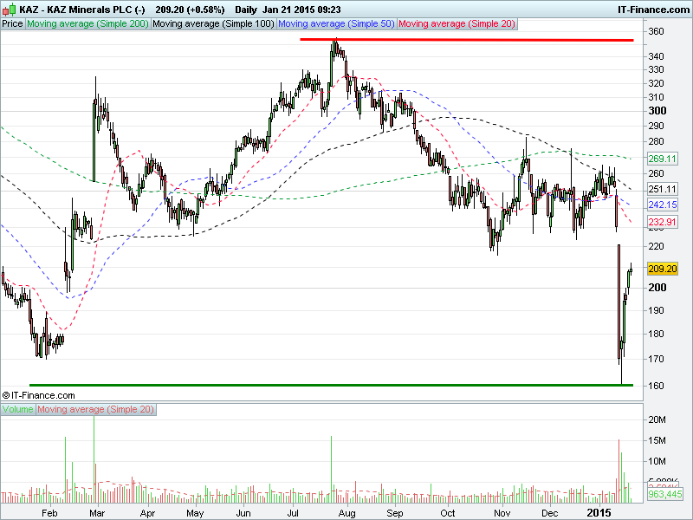Click the red 232.91 moving average tag
693x520 pixels.
[662, 223]
